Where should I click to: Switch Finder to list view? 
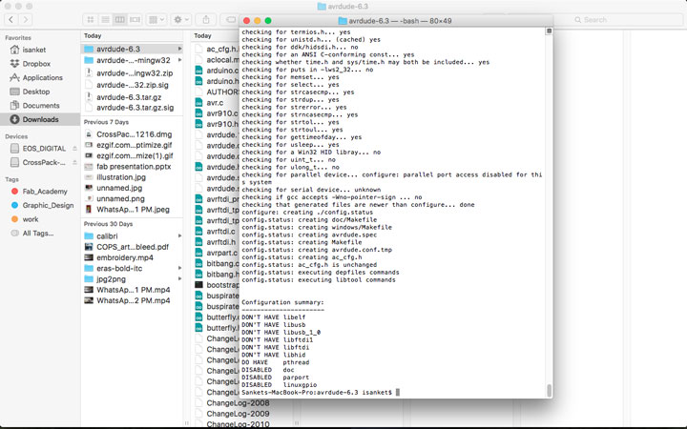click(105, 20)
